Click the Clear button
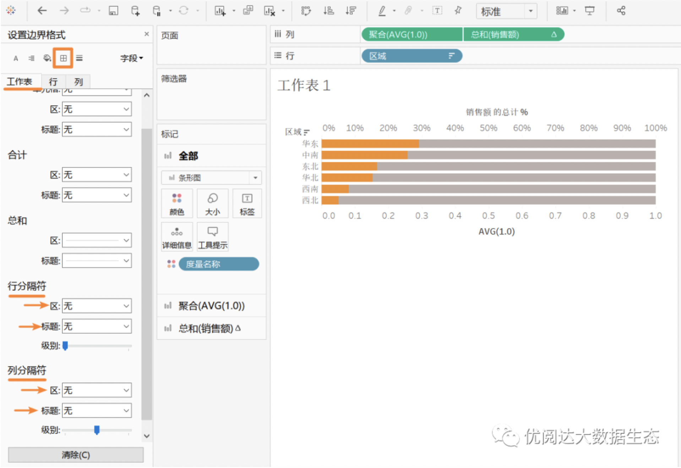Screen dimensions: 681x468 click(x=76, y=455)
